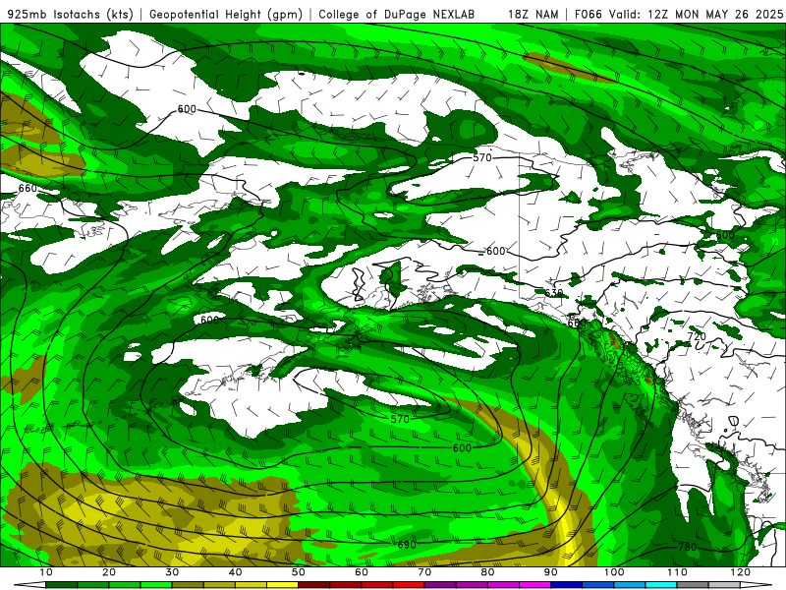Click the colorbar label 10
The height and width of the screenshot is (590, 786).
[45, 572]
